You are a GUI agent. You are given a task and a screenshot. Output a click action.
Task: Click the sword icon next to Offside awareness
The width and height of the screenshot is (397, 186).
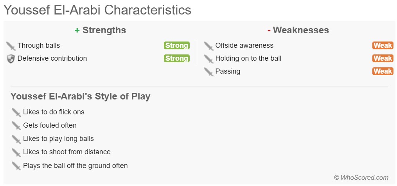coord(209,46)
